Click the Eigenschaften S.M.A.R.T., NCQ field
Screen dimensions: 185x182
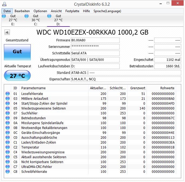point(126,79)
